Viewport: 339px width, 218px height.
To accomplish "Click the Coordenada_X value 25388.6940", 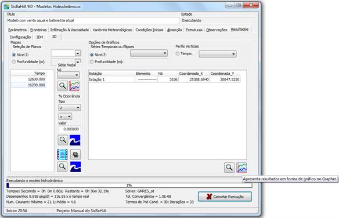I will tap(194, 79).
